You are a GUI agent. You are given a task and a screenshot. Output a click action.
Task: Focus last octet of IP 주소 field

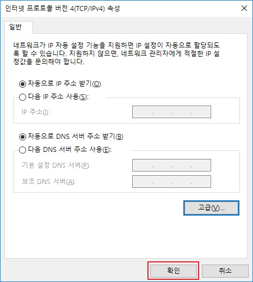[x=201, y=112]
